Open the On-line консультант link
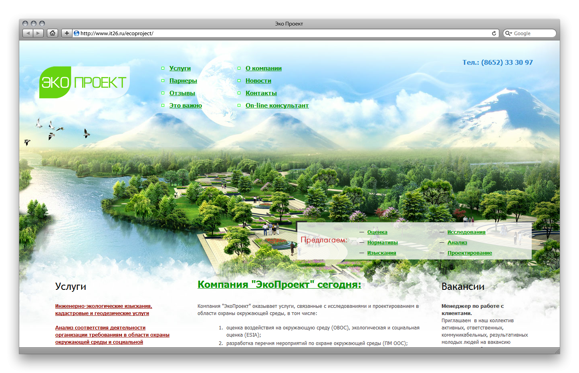The image size is (579, 373). 277,106
